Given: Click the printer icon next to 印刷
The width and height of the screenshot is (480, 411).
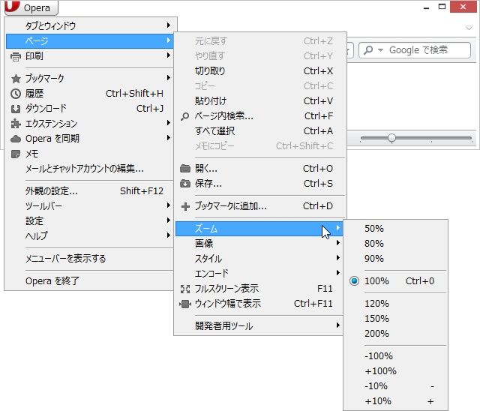Looking at the screenshot, I should (x=16, y=56).
